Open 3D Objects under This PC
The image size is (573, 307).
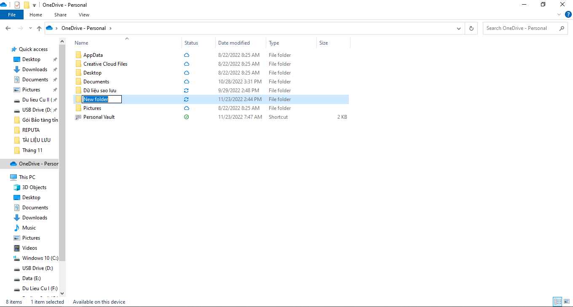(x=34, y=187)
